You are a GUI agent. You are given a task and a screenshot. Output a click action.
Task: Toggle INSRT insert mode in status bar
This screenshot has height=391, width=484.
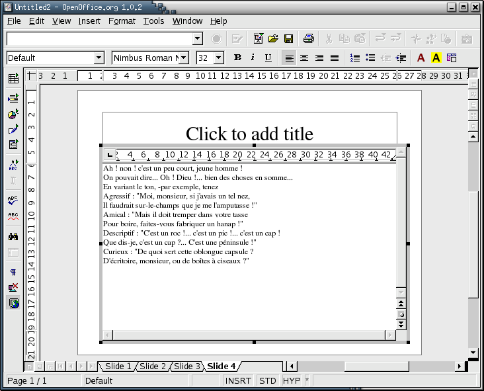coord(237,380)
